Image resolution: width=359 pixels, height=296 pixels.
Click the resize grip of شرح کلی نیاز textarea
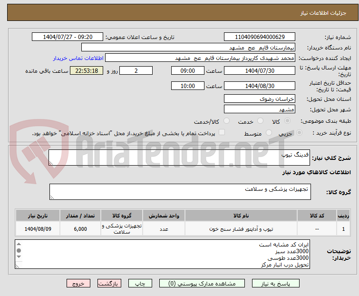pyautogui.click(x=51, y=163)
